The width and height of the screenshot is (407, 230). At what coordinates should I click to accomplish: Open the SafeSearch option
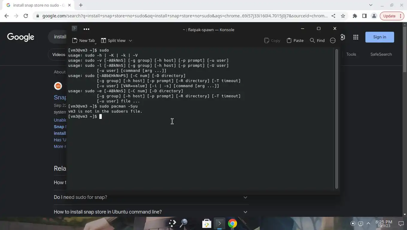[x=381, y=54]
